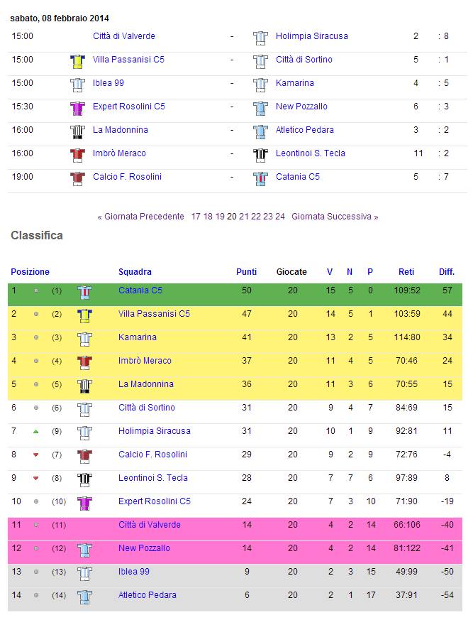This screenshot has height=620, width=473.
Task: Select matchday 17 in pagination
Action: (196, 217)
